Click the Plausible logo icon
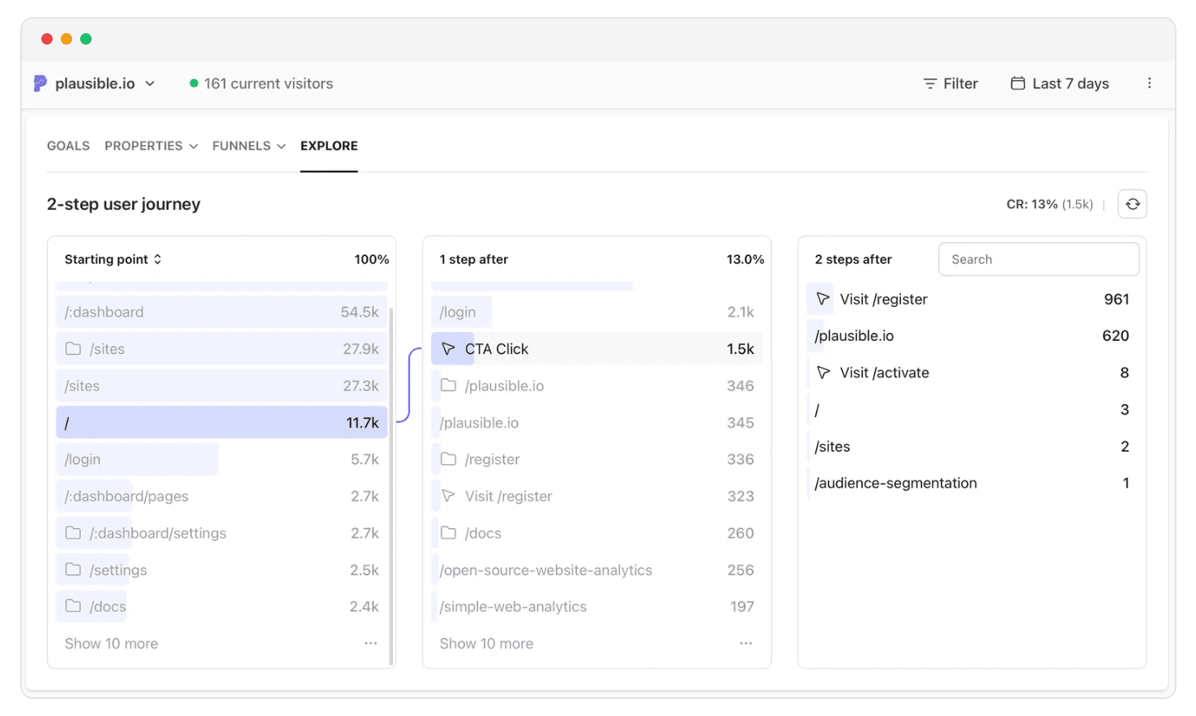Screen dimensions: 1196x716 [x=40, y=83]
